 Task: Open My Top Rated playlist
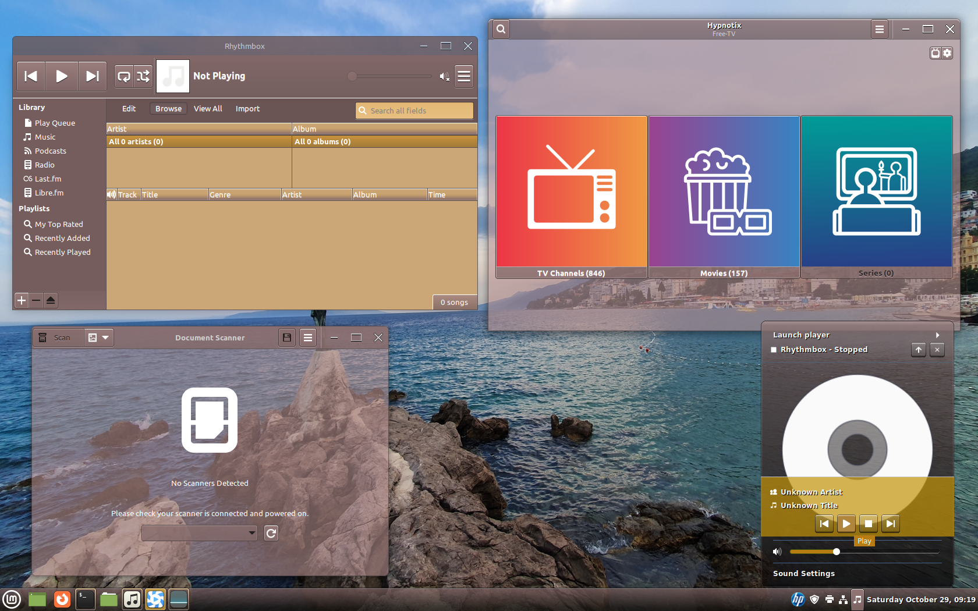coord(58,224)
